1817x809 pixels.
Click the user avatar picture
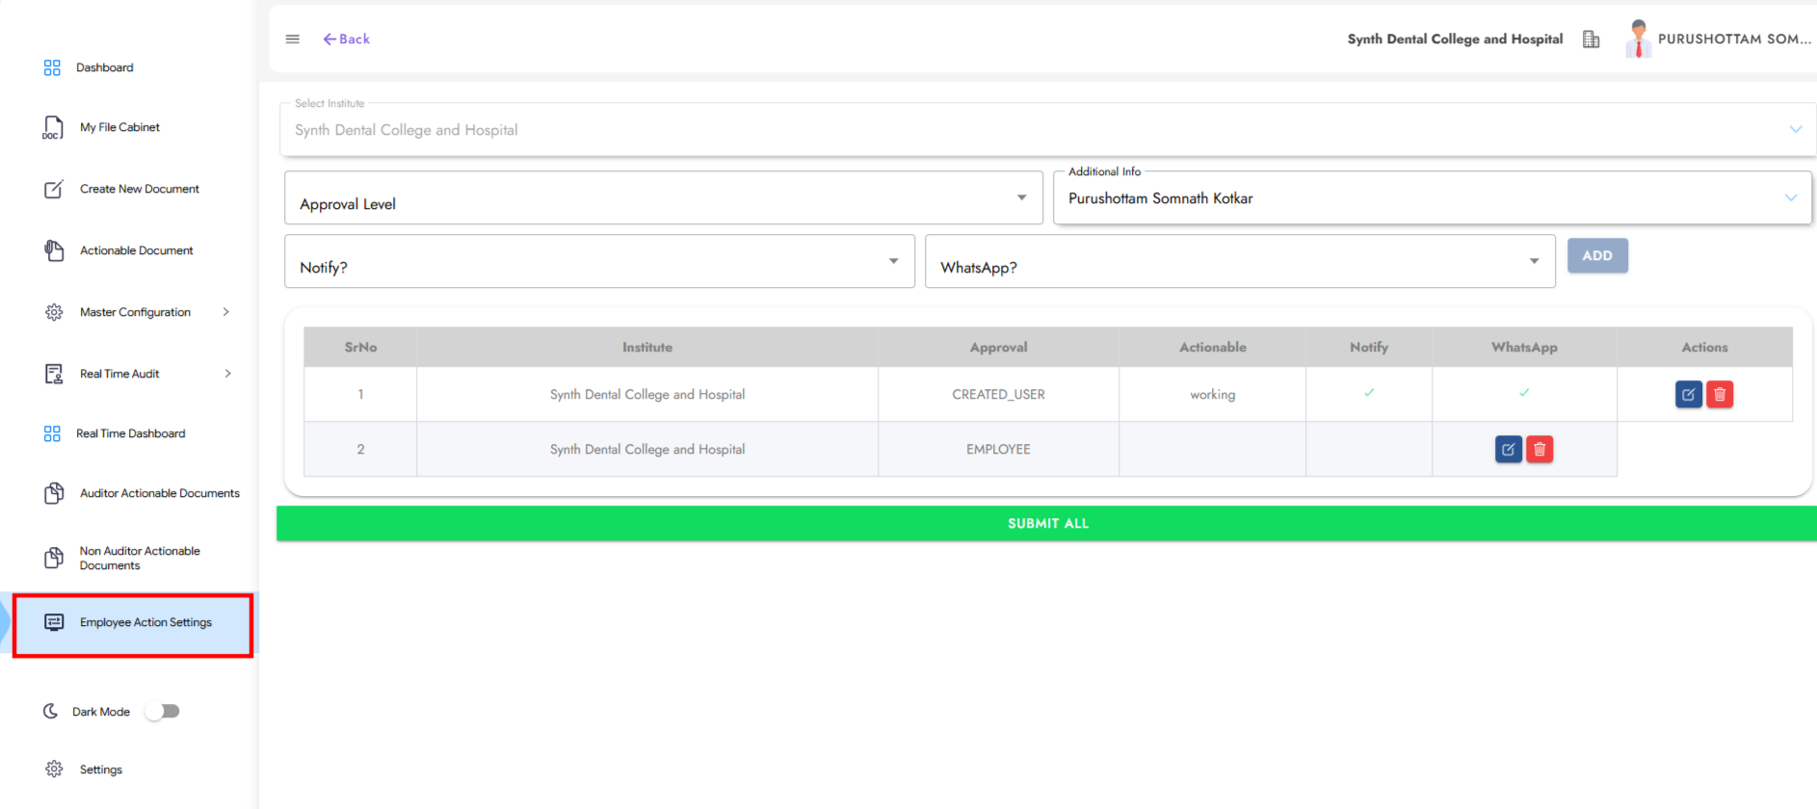point(1638,39)
